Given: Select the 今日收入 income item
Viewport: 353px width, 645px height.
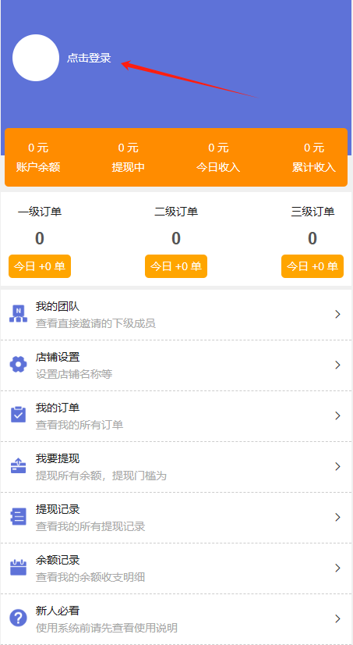Looking at the screenshot, I should (218, 158).
